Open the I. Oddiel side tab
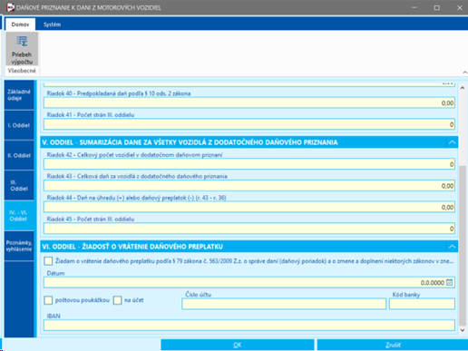 (19, 125)
